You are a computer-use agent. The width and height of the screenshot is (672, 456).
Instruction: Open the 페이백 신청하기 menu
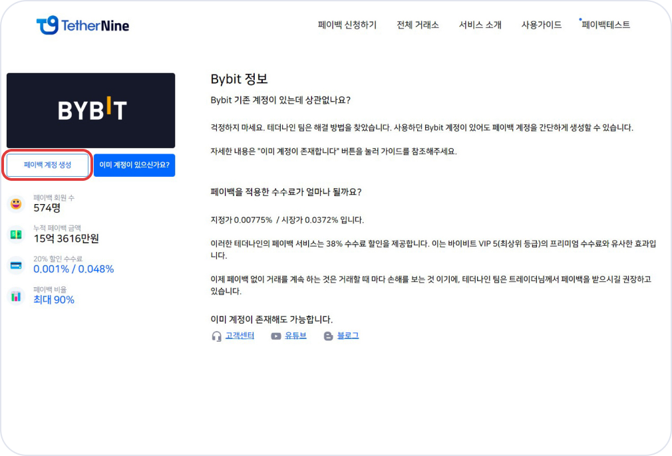(347, 25)
